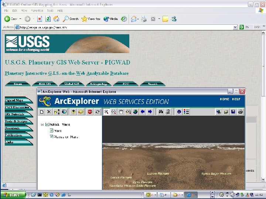The image size is (266, 199).
Task: Click the History icon in IE toolbar
Action: click(124, 19)
